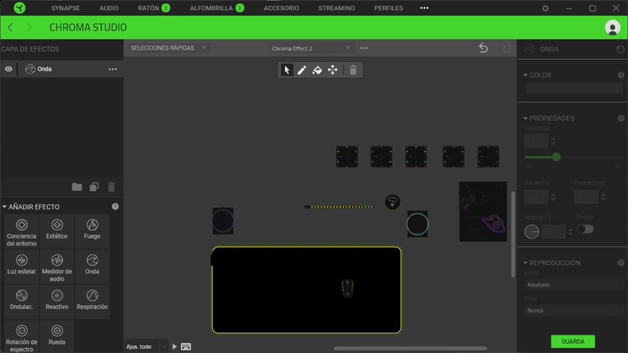Open the Synapse tab
The height and width of the screenshot is (353, 628).
pyautogui.click(x=66, y=8)
